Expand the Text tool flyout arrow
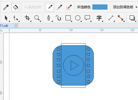 pyautogui.click(x=103, y=21)
